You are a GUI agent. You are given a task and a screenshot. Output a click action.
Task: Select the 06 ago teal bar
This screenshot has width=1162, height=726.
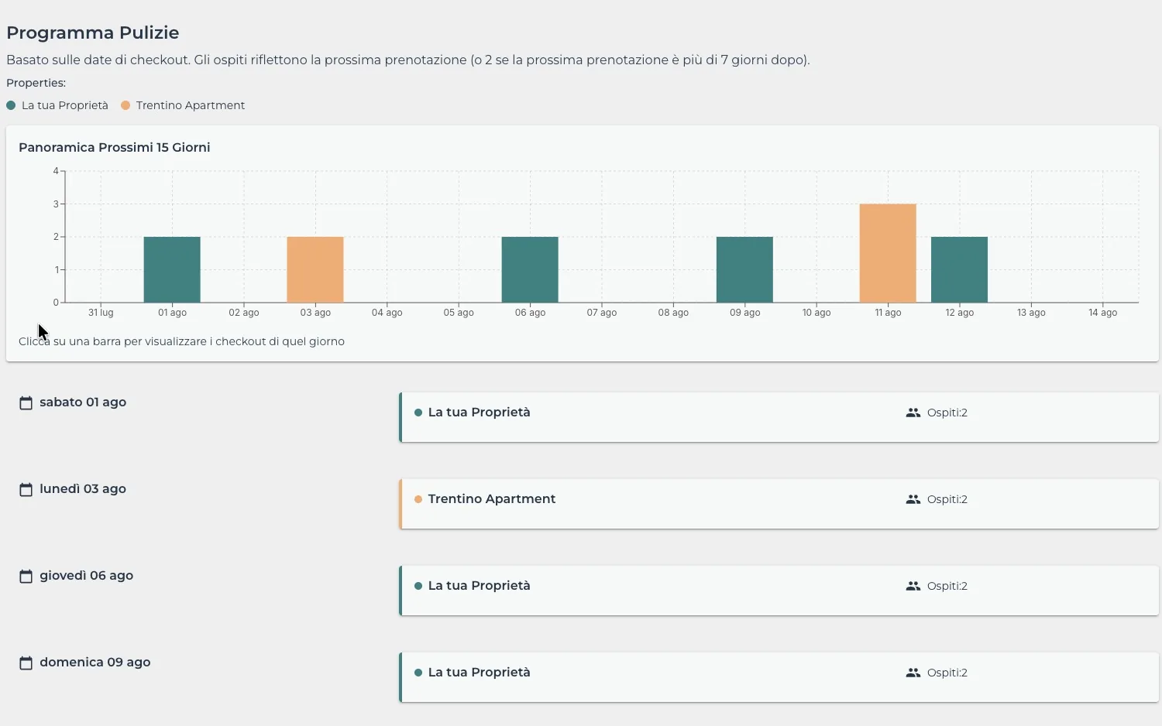[x=530, y=269]
